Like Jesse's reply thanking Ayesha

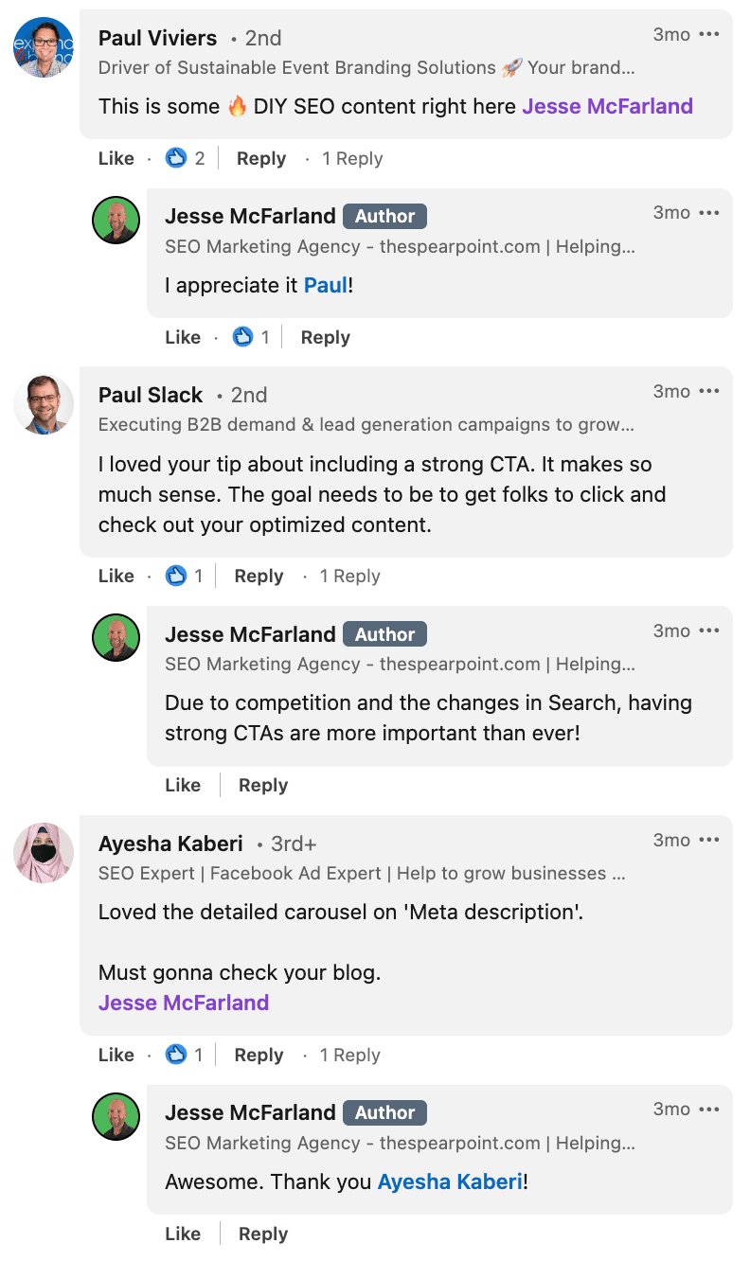pos(183,1234)
